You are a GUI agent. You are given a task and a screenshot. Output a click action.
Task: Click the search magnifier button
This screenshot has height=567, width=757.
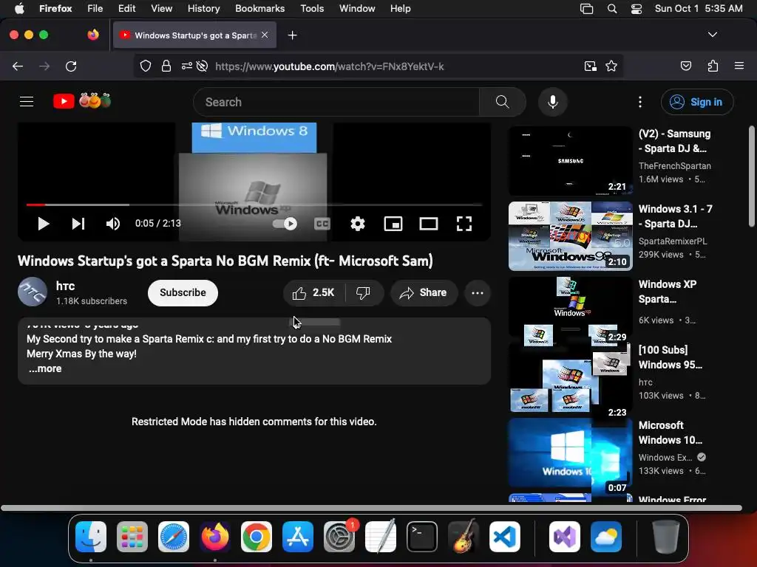(x=502, y=102)
